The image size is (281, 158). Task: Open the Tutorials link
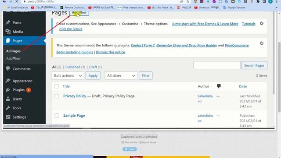click(249, 24)
